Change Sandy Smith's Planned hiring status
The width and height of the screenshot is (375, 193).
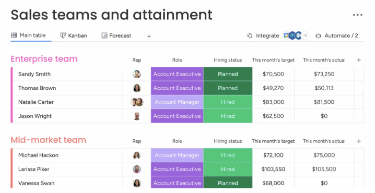[228, 74]
